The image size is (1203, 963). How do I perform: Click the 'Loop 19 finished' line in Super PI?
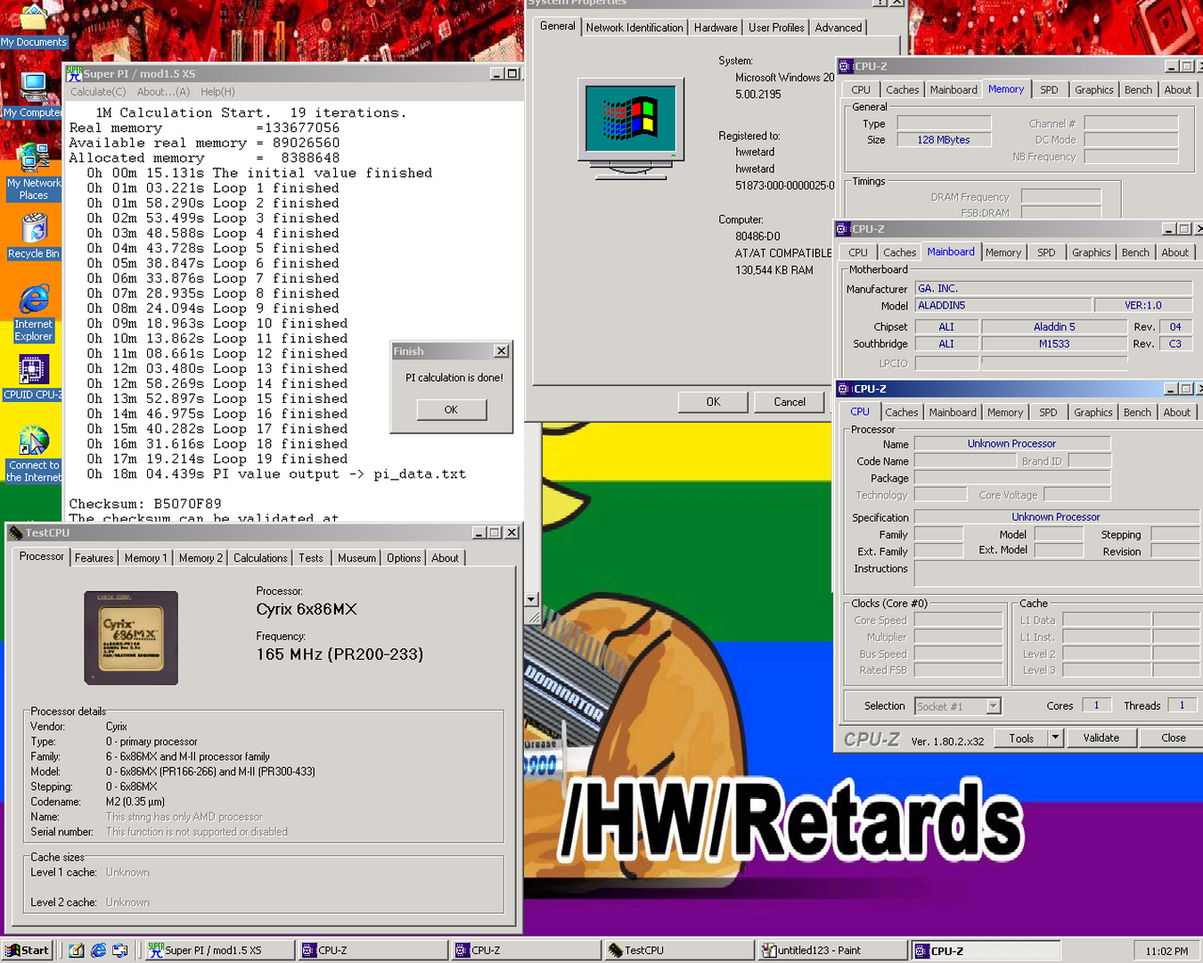tap(217, 459)
